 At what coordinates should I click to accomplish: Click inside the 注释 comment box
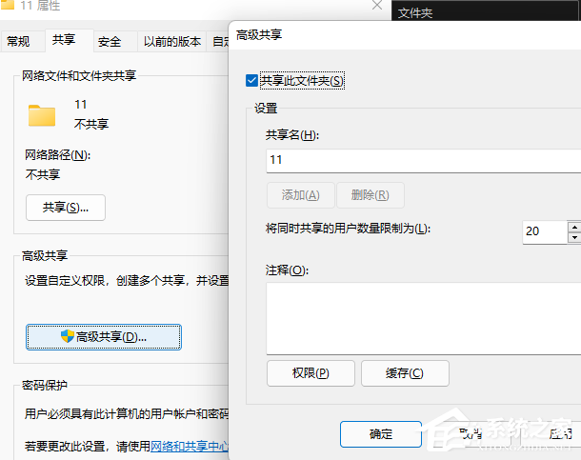click(x=419, y=318)
